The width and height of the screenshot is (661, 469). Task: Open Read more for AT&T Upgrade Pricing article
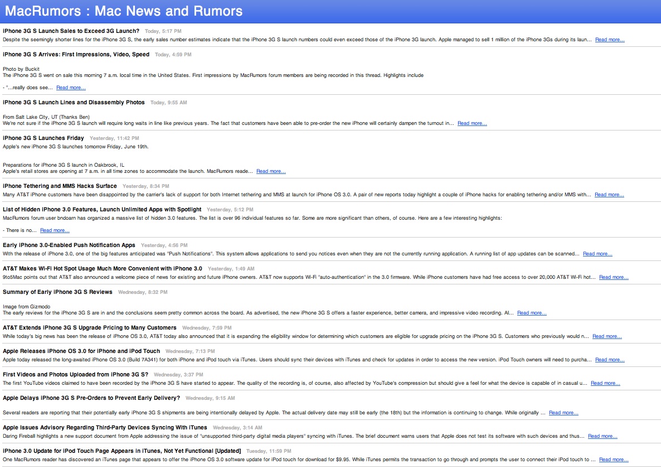(607, 337)
